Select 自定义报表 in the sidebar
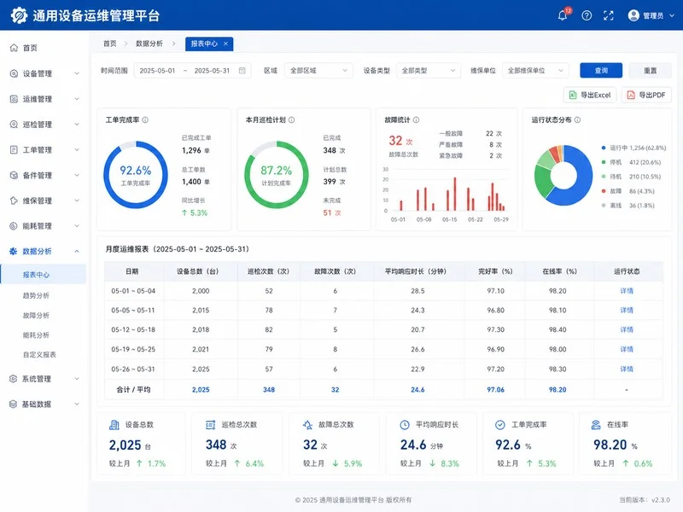Image resolution: width=683 pixels, height=512 pixels. pos(39,354)
